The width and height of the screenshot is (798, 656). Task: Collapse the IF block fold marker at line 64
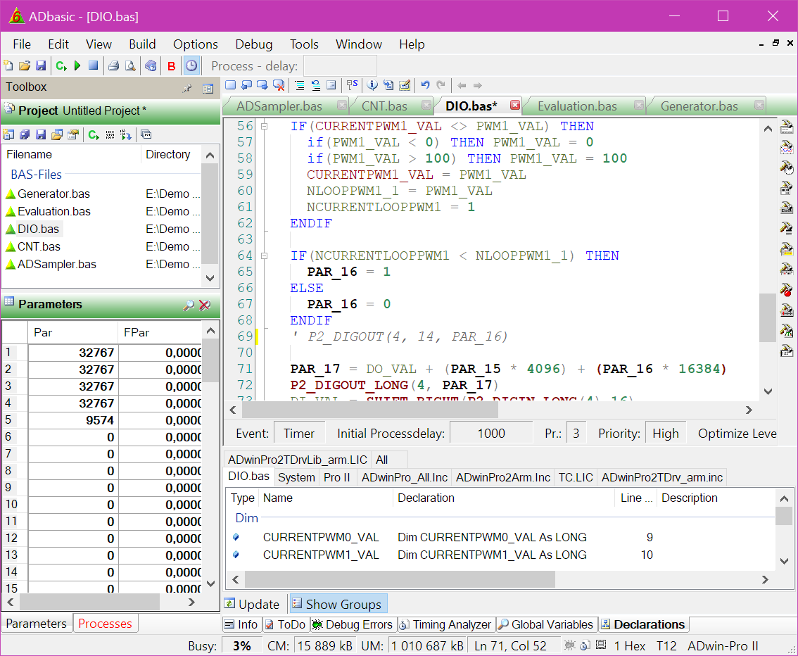point(264,256)
